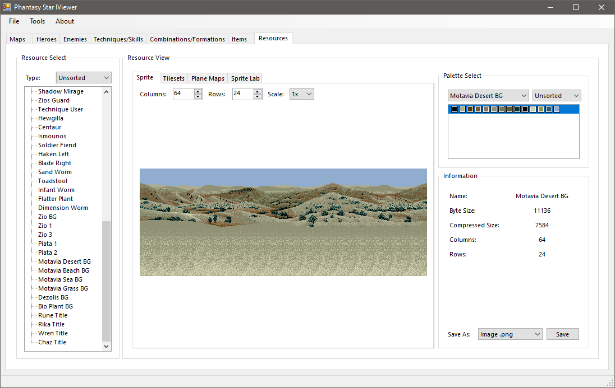Image resolution: width=615 pixels, height=388 pixels.
Task: Open the Sprite Lab sub-tab
Action: click(x=245, y=78)
